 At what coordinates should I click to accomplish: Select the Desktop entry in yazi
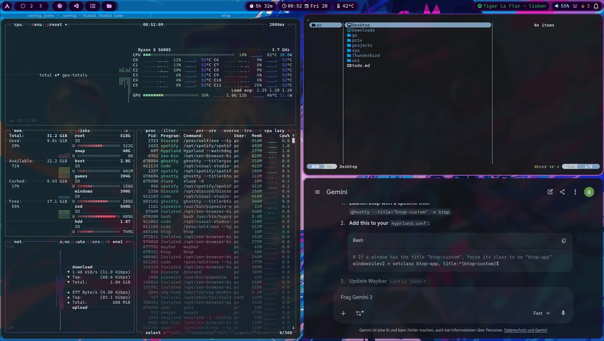(x=418, y=25)
